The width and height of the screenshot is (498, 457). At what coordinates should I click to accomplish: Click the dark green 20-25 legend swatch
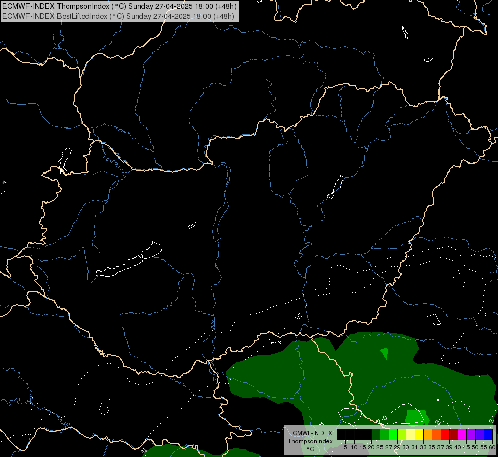[376, 434]
